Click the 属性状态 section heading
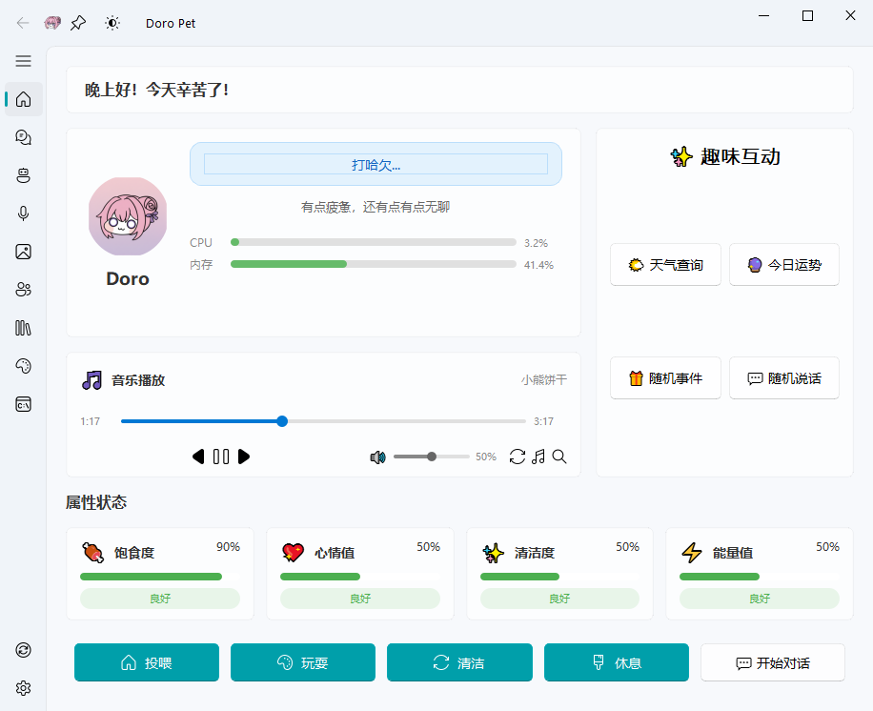 pyautogui.click(x=96, y=502)
